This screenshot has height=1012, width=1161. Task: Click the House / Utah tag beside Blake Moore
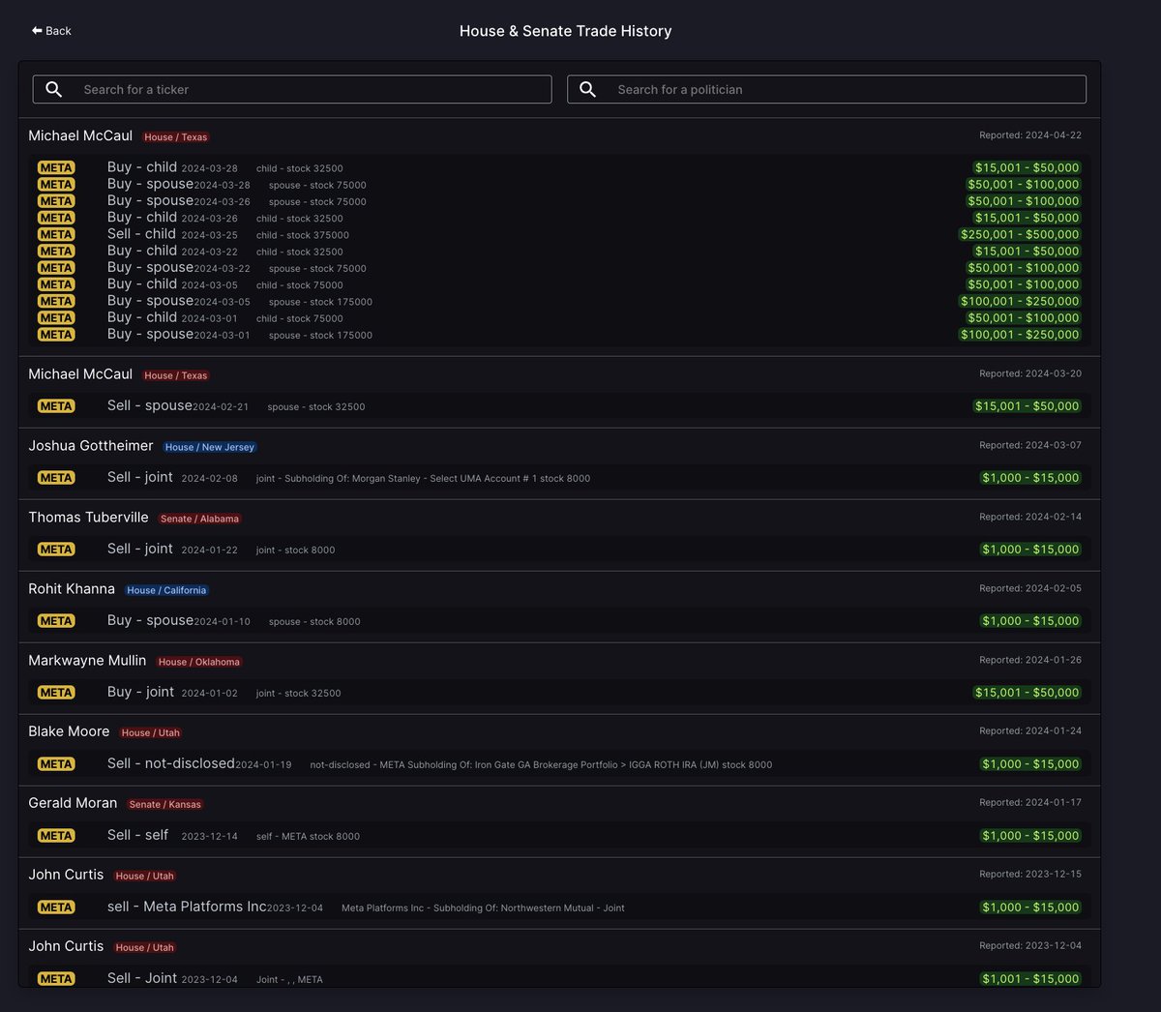[150, 732]
